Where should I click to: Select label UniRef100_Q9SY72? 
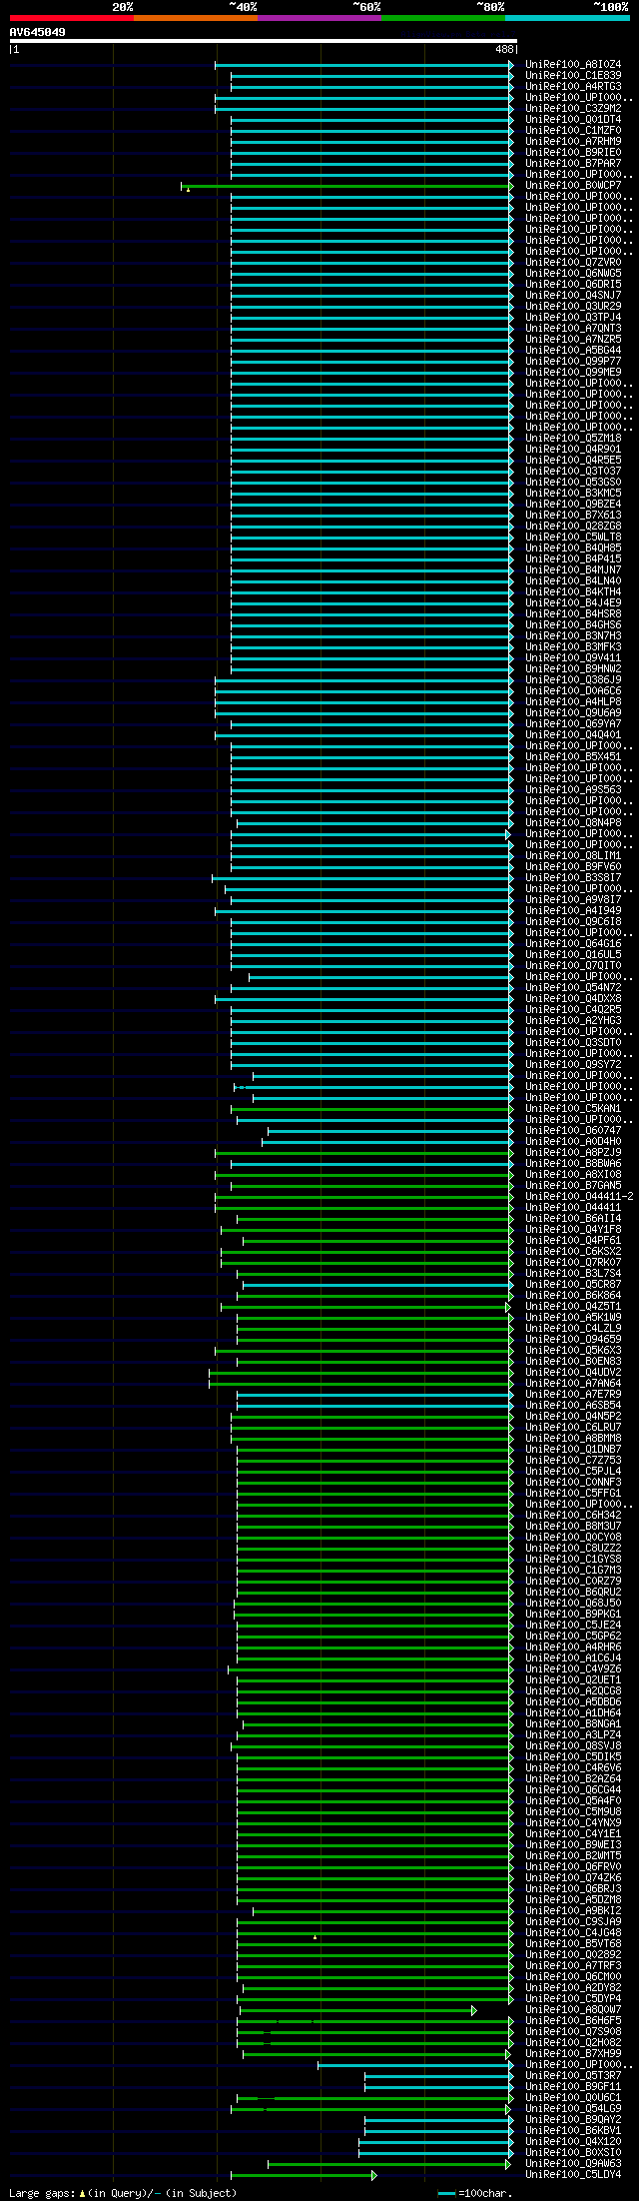point(573,1064)
